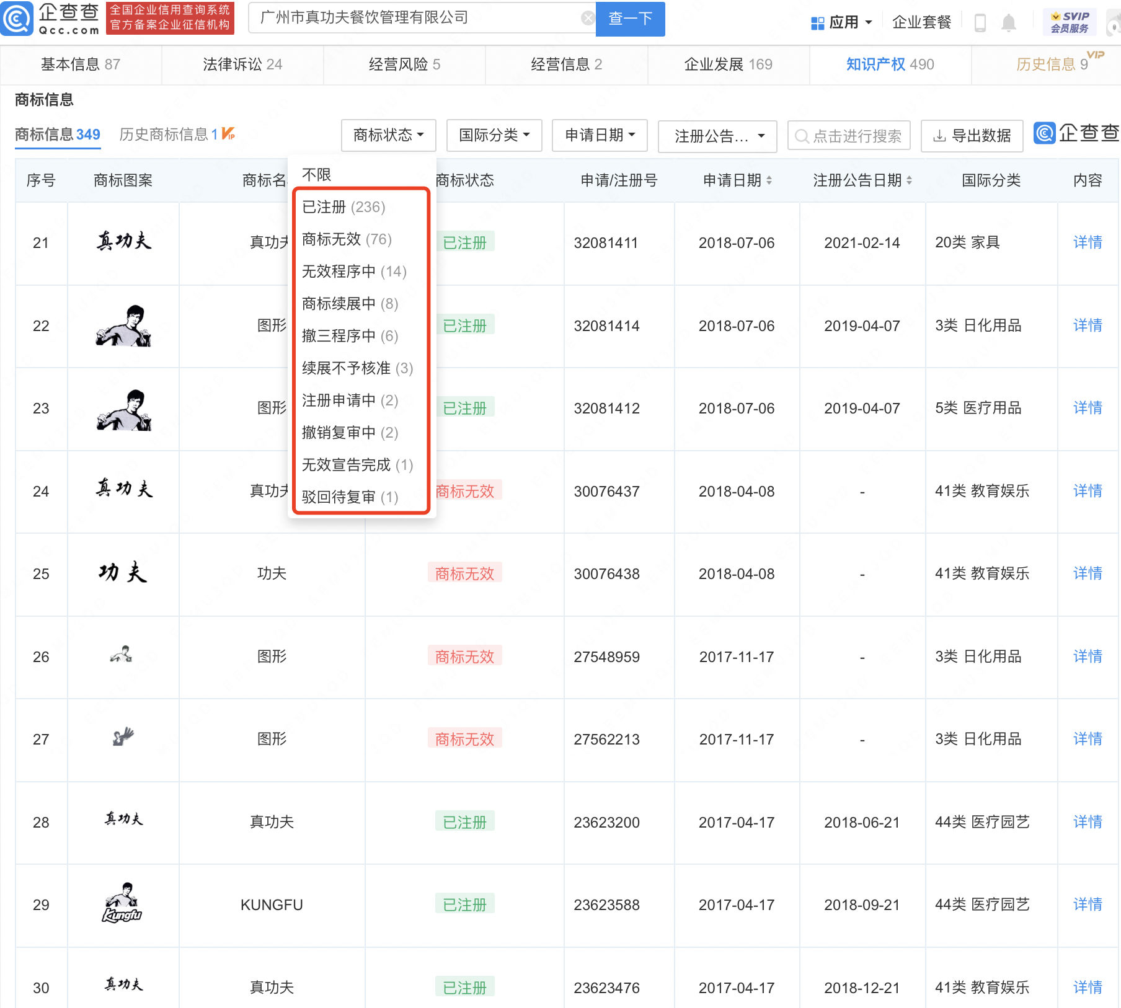This screenshot has height=1008, width=1121.
Task: Open 企业套餐 link in header
Action: point(921,23)
